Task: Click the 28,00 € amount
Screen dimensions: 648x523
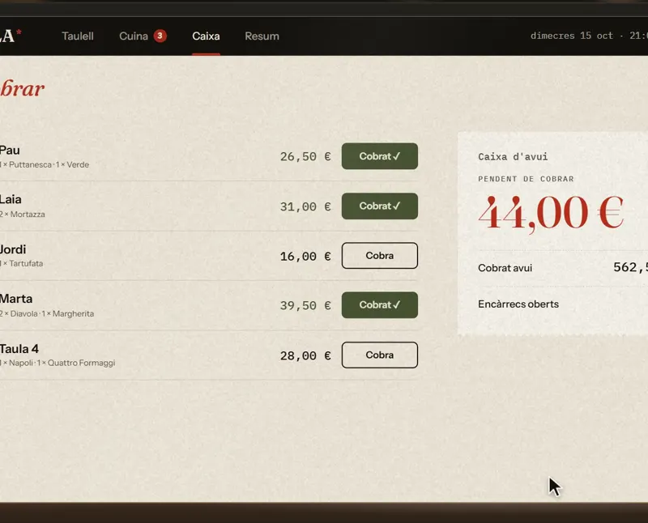Action: click(x=305, y=355)
